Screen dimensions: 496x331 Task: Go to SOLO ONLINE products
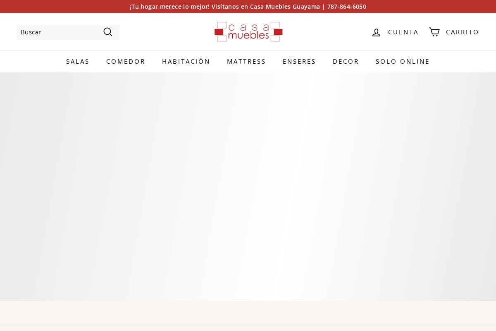[x=403, y=61]
